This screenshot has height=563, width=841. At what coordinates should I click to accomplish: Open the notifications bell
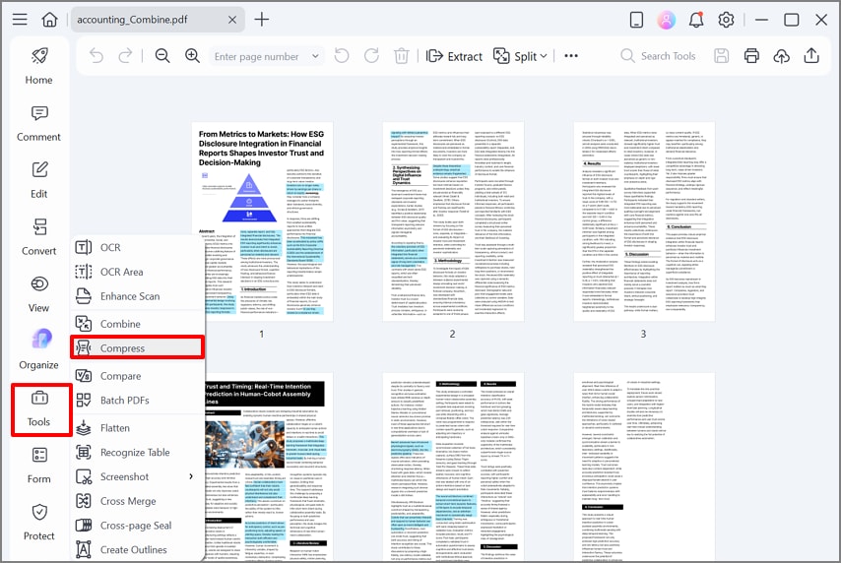click(x=696, y=20)
